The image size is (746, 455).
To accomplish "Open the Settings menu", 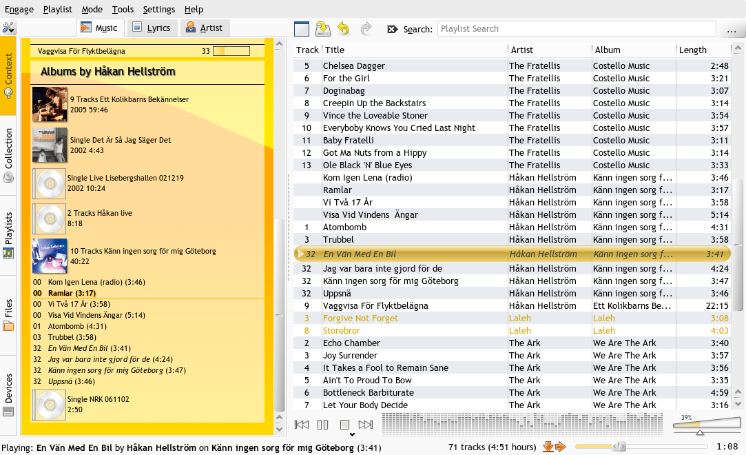I will pos(159,9).
